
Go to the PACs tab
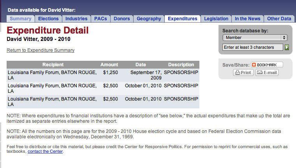(x=101, y=19)
